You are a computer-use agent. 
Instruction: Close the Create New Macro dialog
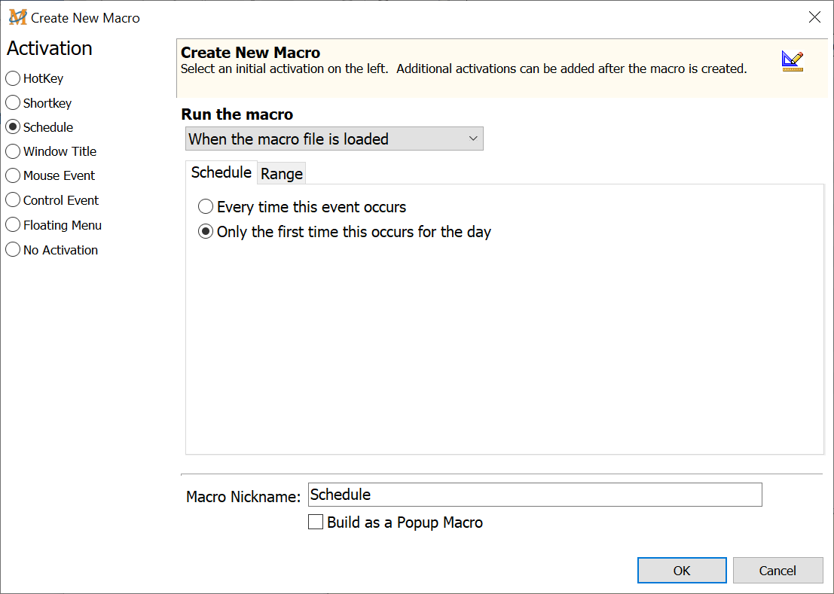click(x=814, y=17)
